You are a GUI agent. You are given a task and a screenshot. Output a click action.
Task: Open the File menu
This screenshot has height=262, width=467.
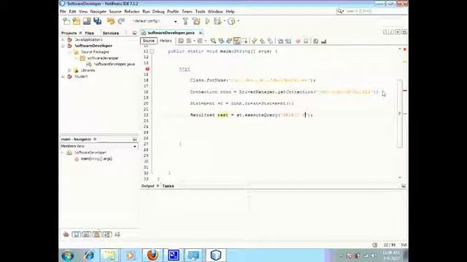click(63, 12)
